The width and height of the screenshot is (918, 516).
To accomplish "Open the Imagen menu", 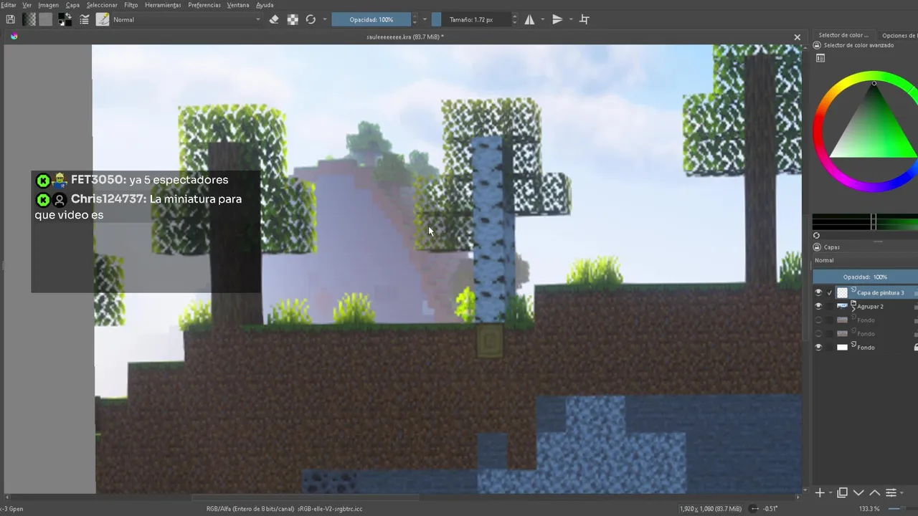I will click(x=48, y=5).
